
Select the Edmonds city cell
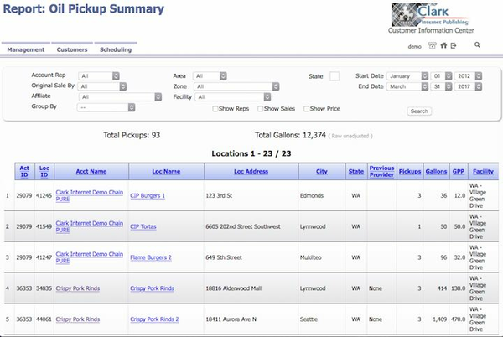[312, 195]
